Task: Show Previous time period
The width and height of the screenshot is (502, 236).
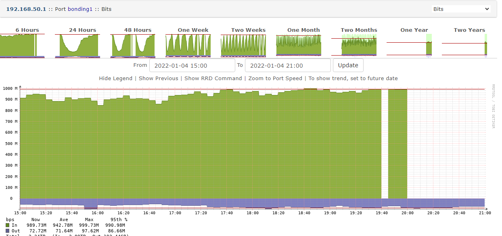Action: (x=158, y=78)
